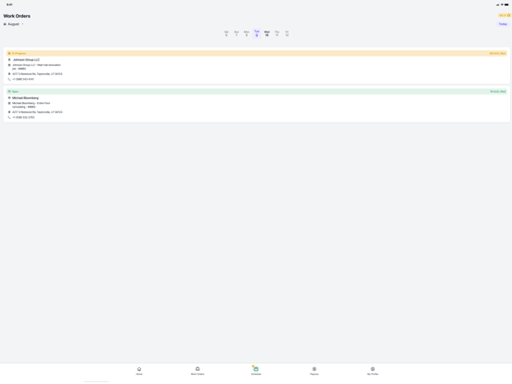This screenshot has height=384, width=512.
Task: Click the address on Michael Bloomberg card
Action: coord(37,112)
